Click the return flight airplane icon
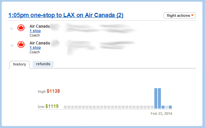Image resolution: width=205 pixels, height=128 pixels. [x=12, y=45]
